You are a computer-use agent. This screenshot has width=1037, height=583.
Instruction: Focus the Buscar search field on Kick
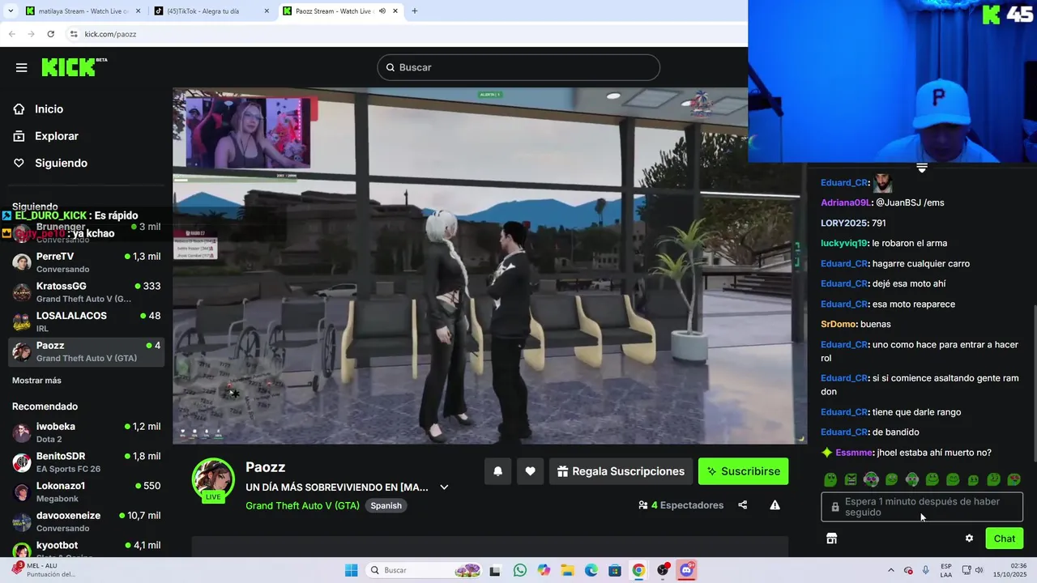pyautogui.click(x=518, y=67)
